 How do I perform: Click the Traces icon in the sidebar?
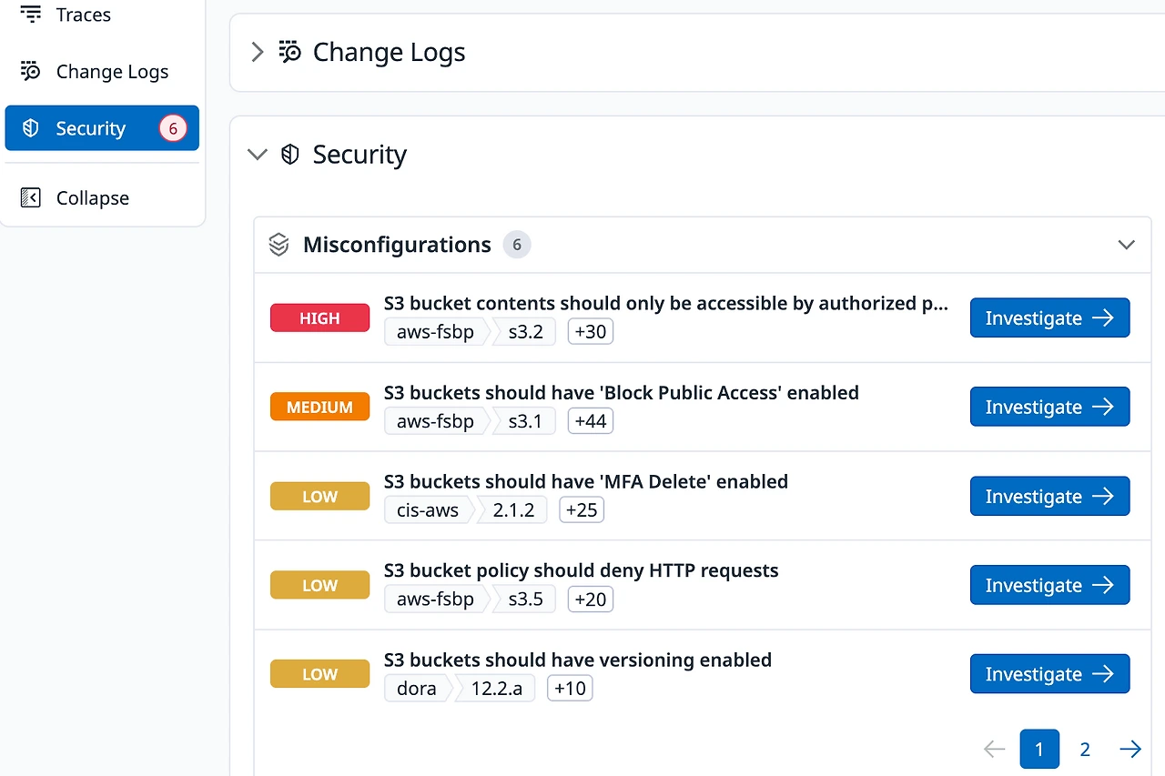(x=30, y=14)
